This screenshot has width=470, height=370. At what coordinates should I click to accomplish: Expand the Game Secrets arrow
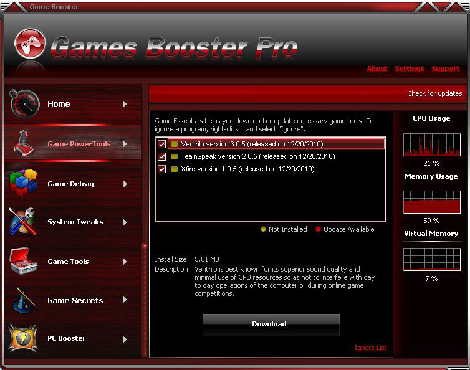(125, 300)
